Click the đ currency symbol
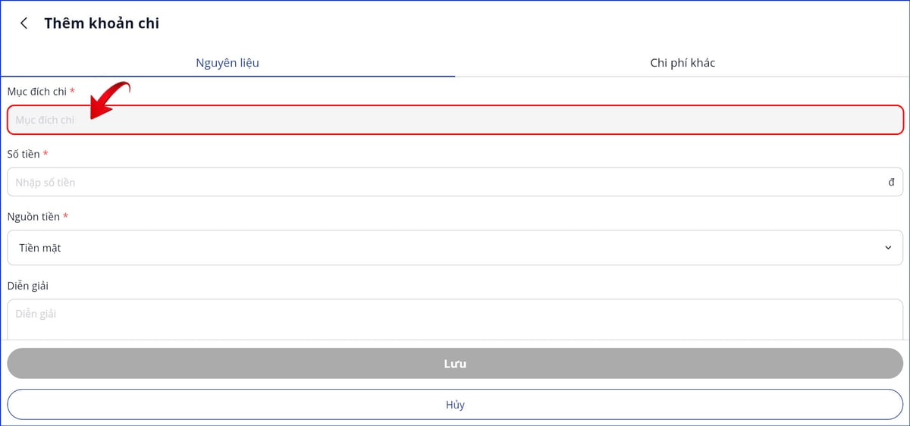Screen dimensions: 910x426 click(891, 182)
